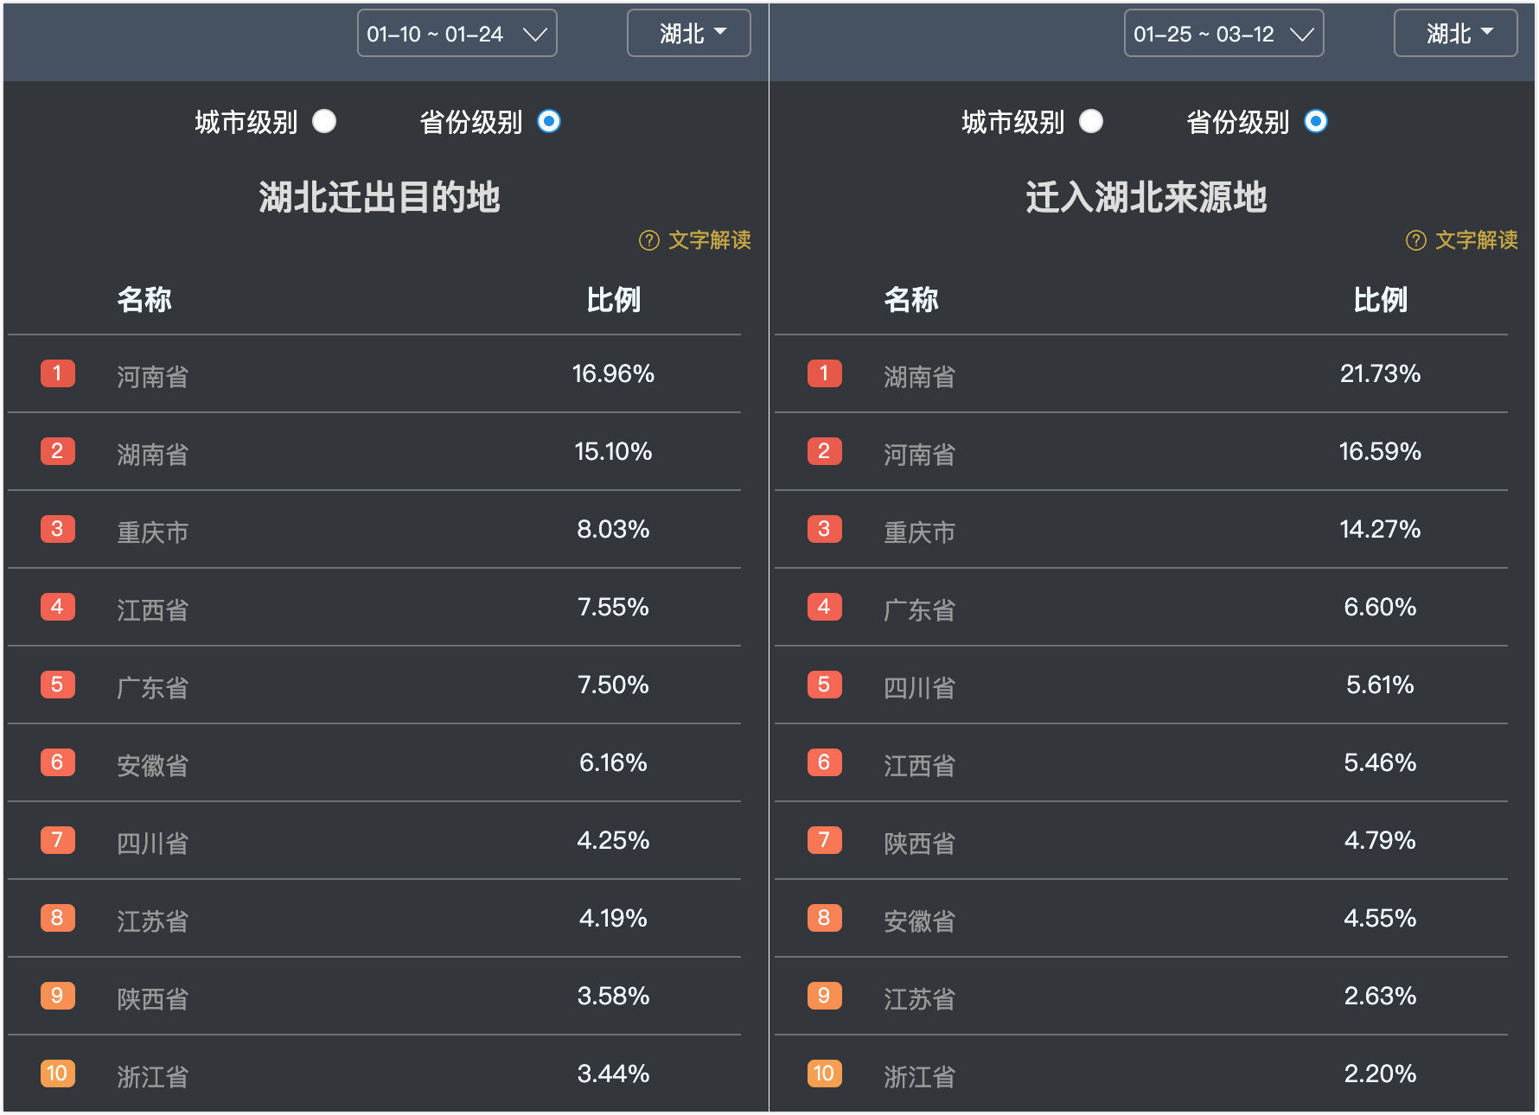Open 文字解读 link under 湖北迁出目的地
This screenshot has height=1115, width=1539.
(709, 240)
